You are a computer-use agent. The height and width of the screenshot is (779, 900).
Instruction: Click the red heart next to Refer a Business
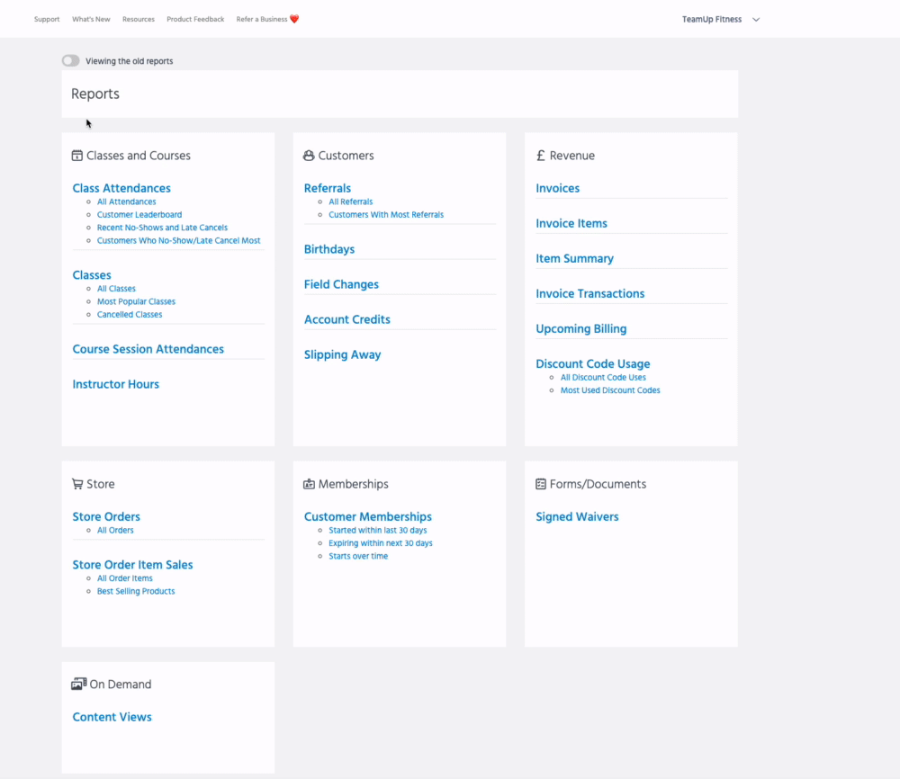pyautogui.click(x=294, y=19)
